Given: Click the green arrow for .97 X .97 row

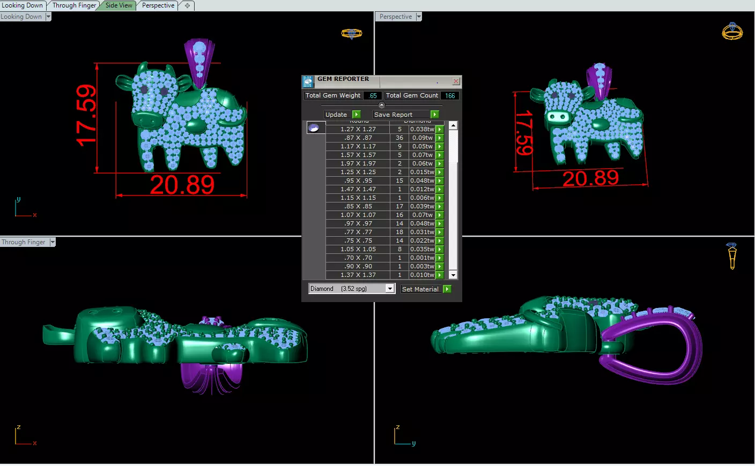Looking at the screenshot, I should pos(440,223).
